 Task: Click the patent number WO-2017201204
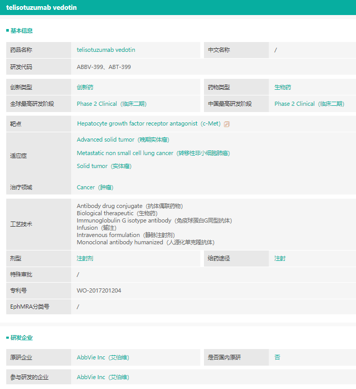[99, 290]
